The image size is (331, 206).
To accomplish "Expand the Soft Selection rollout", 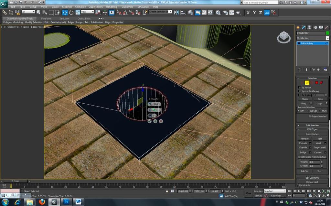I will coord(313,125).
